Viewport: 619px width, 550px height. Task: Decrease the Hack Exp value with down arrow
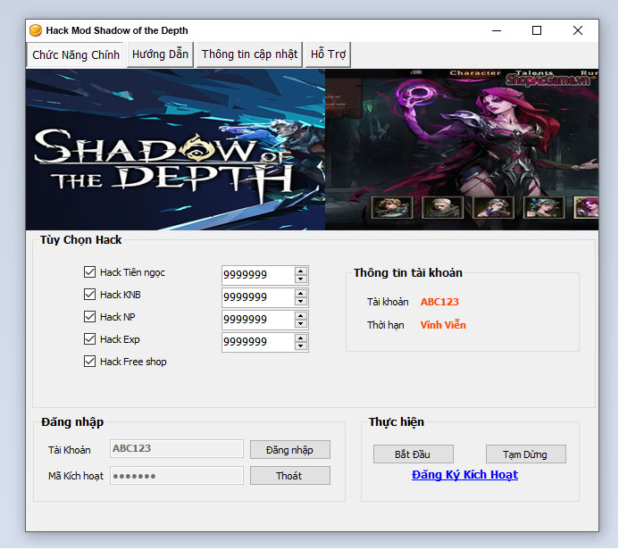point(301,346)
